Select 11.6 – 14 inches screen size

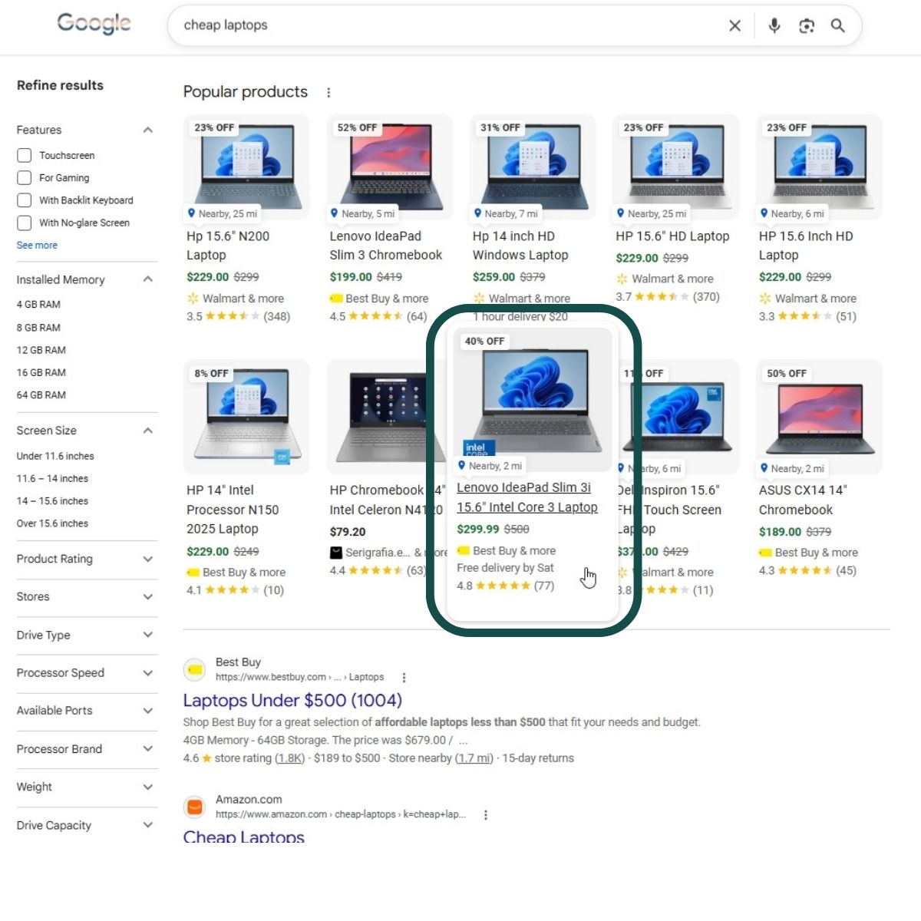tap(52, 478)
